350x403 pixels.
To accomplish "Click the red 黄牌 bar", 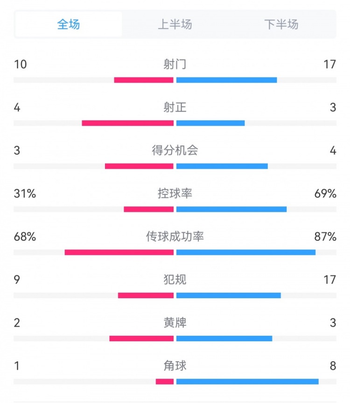I will [x=141, y=338].
